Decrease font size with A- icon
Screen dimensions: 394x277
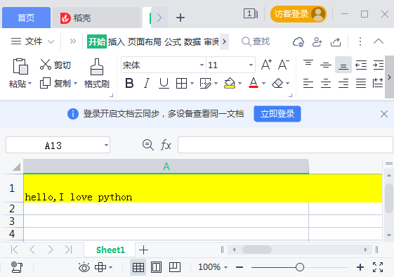point(284,65)
